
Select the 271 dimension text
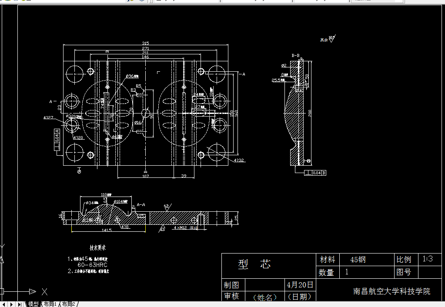coord(145,49)
